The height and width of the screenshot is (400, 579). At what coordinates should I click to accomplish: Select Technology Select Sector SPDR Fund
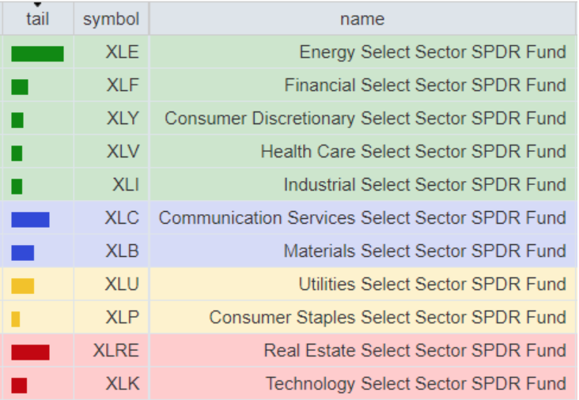[x=415, y=384]
